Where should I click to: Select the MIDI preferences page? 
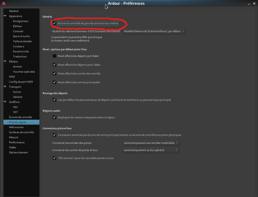(12, 77)
